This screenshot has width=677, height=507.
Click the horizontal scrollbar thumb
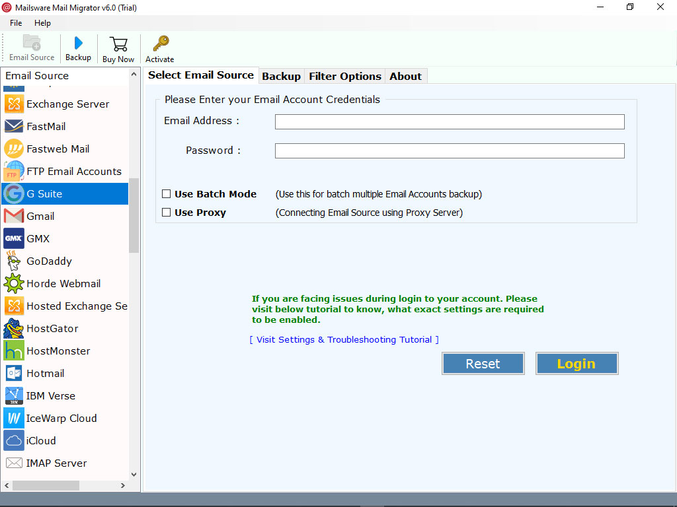[x=46, y=485]
